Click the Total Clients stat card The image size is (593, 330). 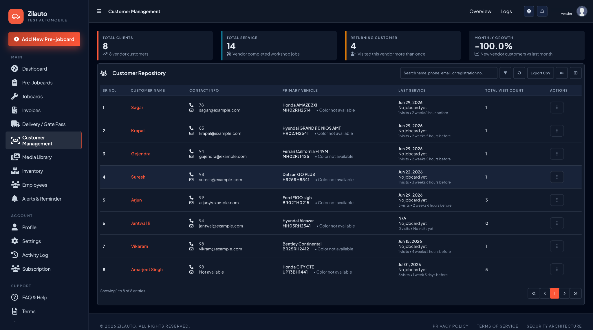(155, 45)
